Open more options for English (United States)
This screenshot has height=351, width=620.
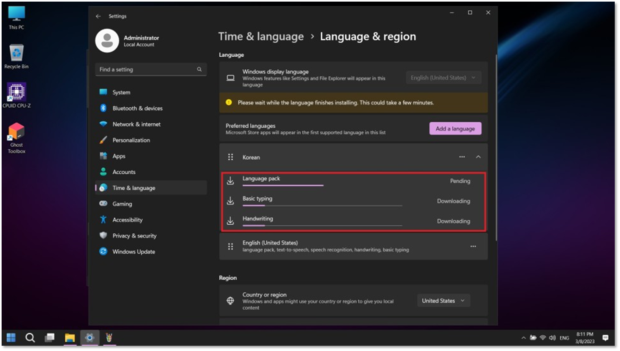[473, 246]
